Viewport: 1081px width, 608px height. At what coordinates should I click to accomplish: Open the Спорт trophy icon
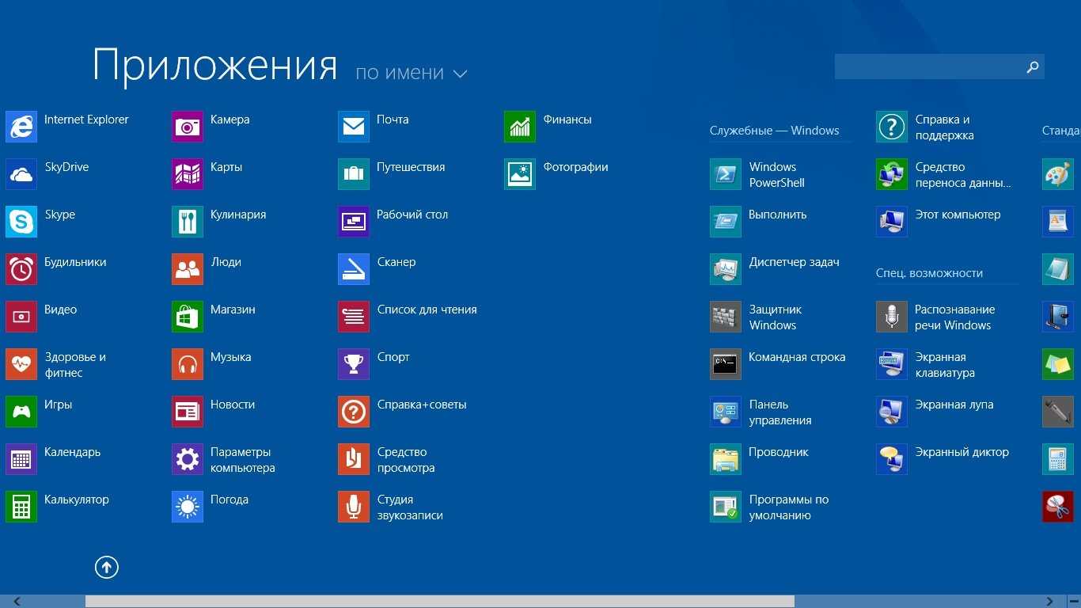(354, 364)
